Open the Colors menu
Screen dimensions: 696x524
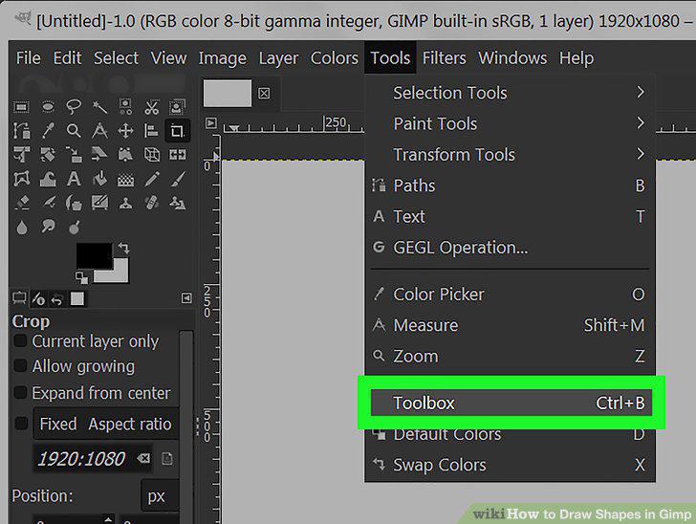coord(335,58)
